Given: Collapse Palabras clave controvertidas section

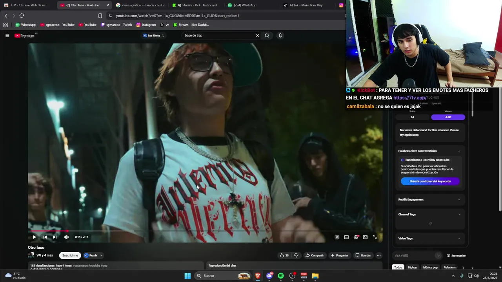Looking at the screenshot, I should coord(459,151).
